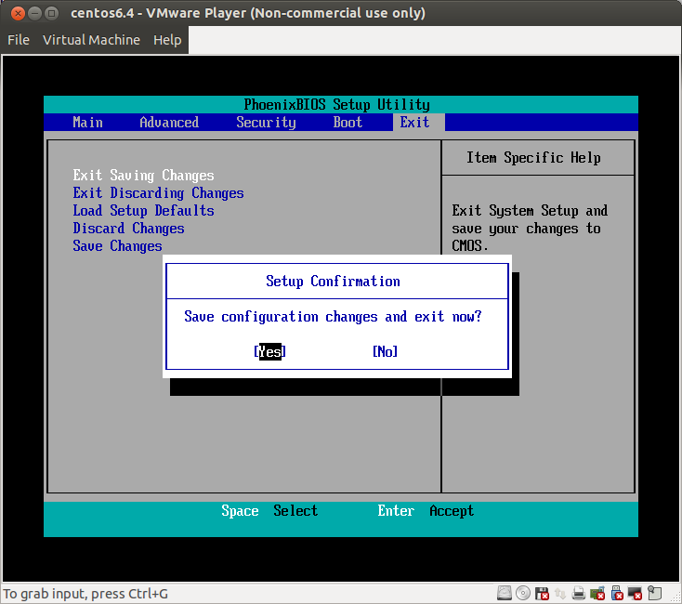This screenshot has width=682, height=604.
Task: Click the disconnected floppy drive icon
Action: (542, 593)
